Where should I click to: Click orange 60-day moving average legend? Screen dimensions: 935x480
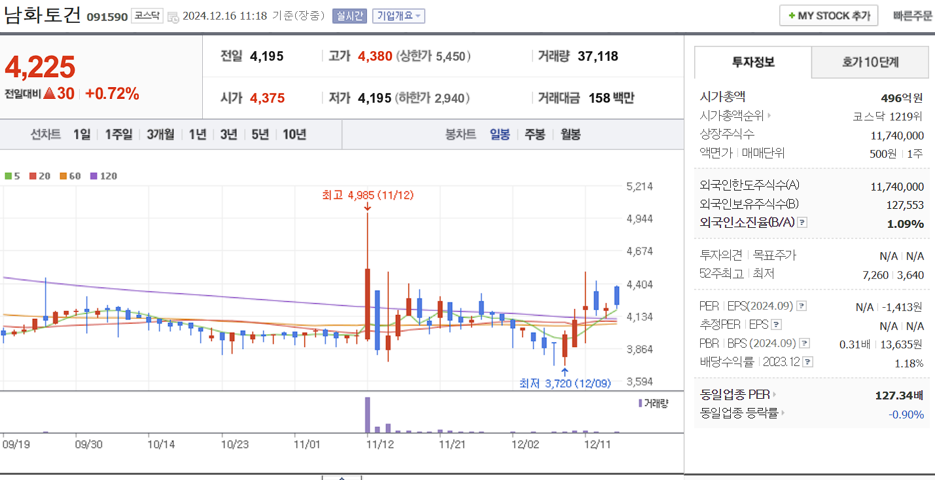click(70, 175)
